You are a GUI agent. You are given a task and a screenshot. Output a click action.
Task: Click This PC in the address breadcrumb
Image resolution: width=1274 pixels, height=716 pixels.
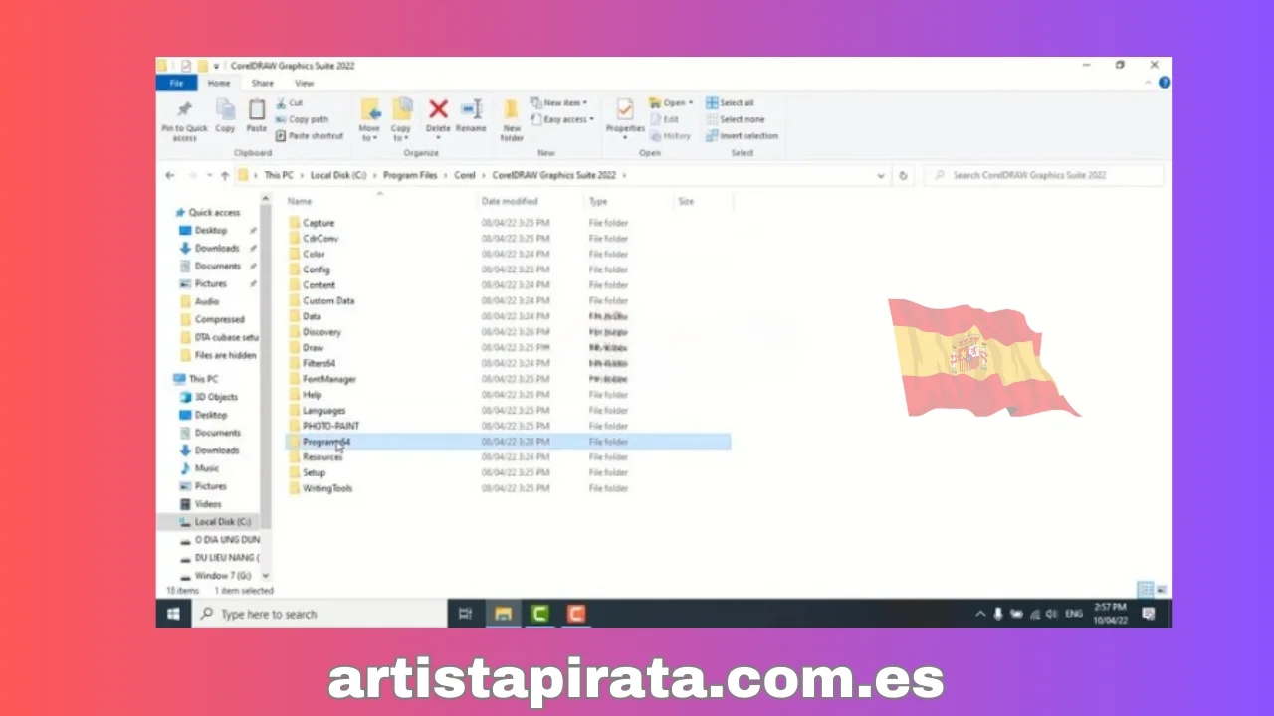coord(279,175)
